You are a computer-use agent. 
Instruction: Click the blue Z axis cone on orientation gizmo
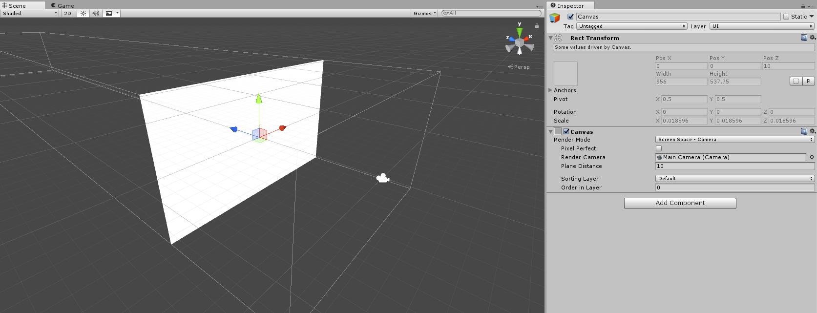coord(511,39)
